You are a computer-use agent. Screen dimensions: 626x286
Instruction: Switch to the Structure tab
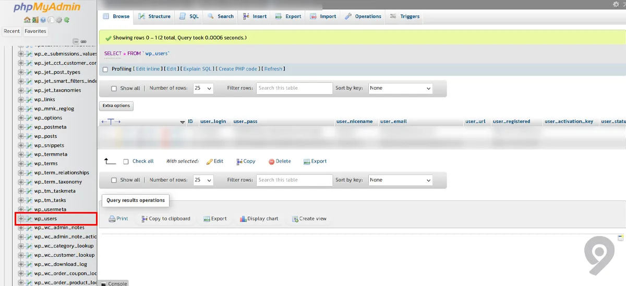click(154, 16)
